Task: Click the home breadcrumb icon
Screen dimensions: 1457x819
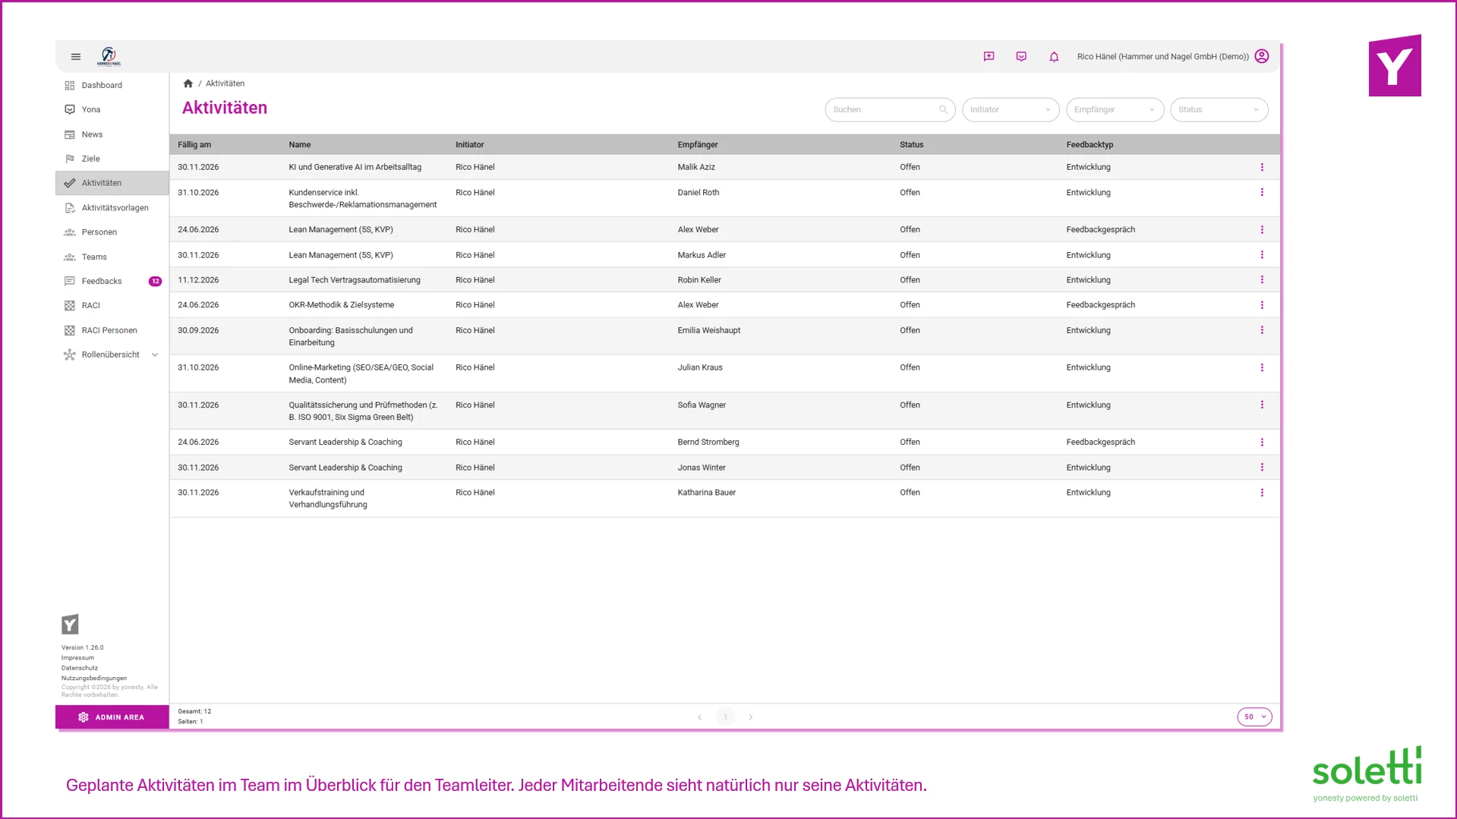Action: pyautogui.click(x=188, y=83)
